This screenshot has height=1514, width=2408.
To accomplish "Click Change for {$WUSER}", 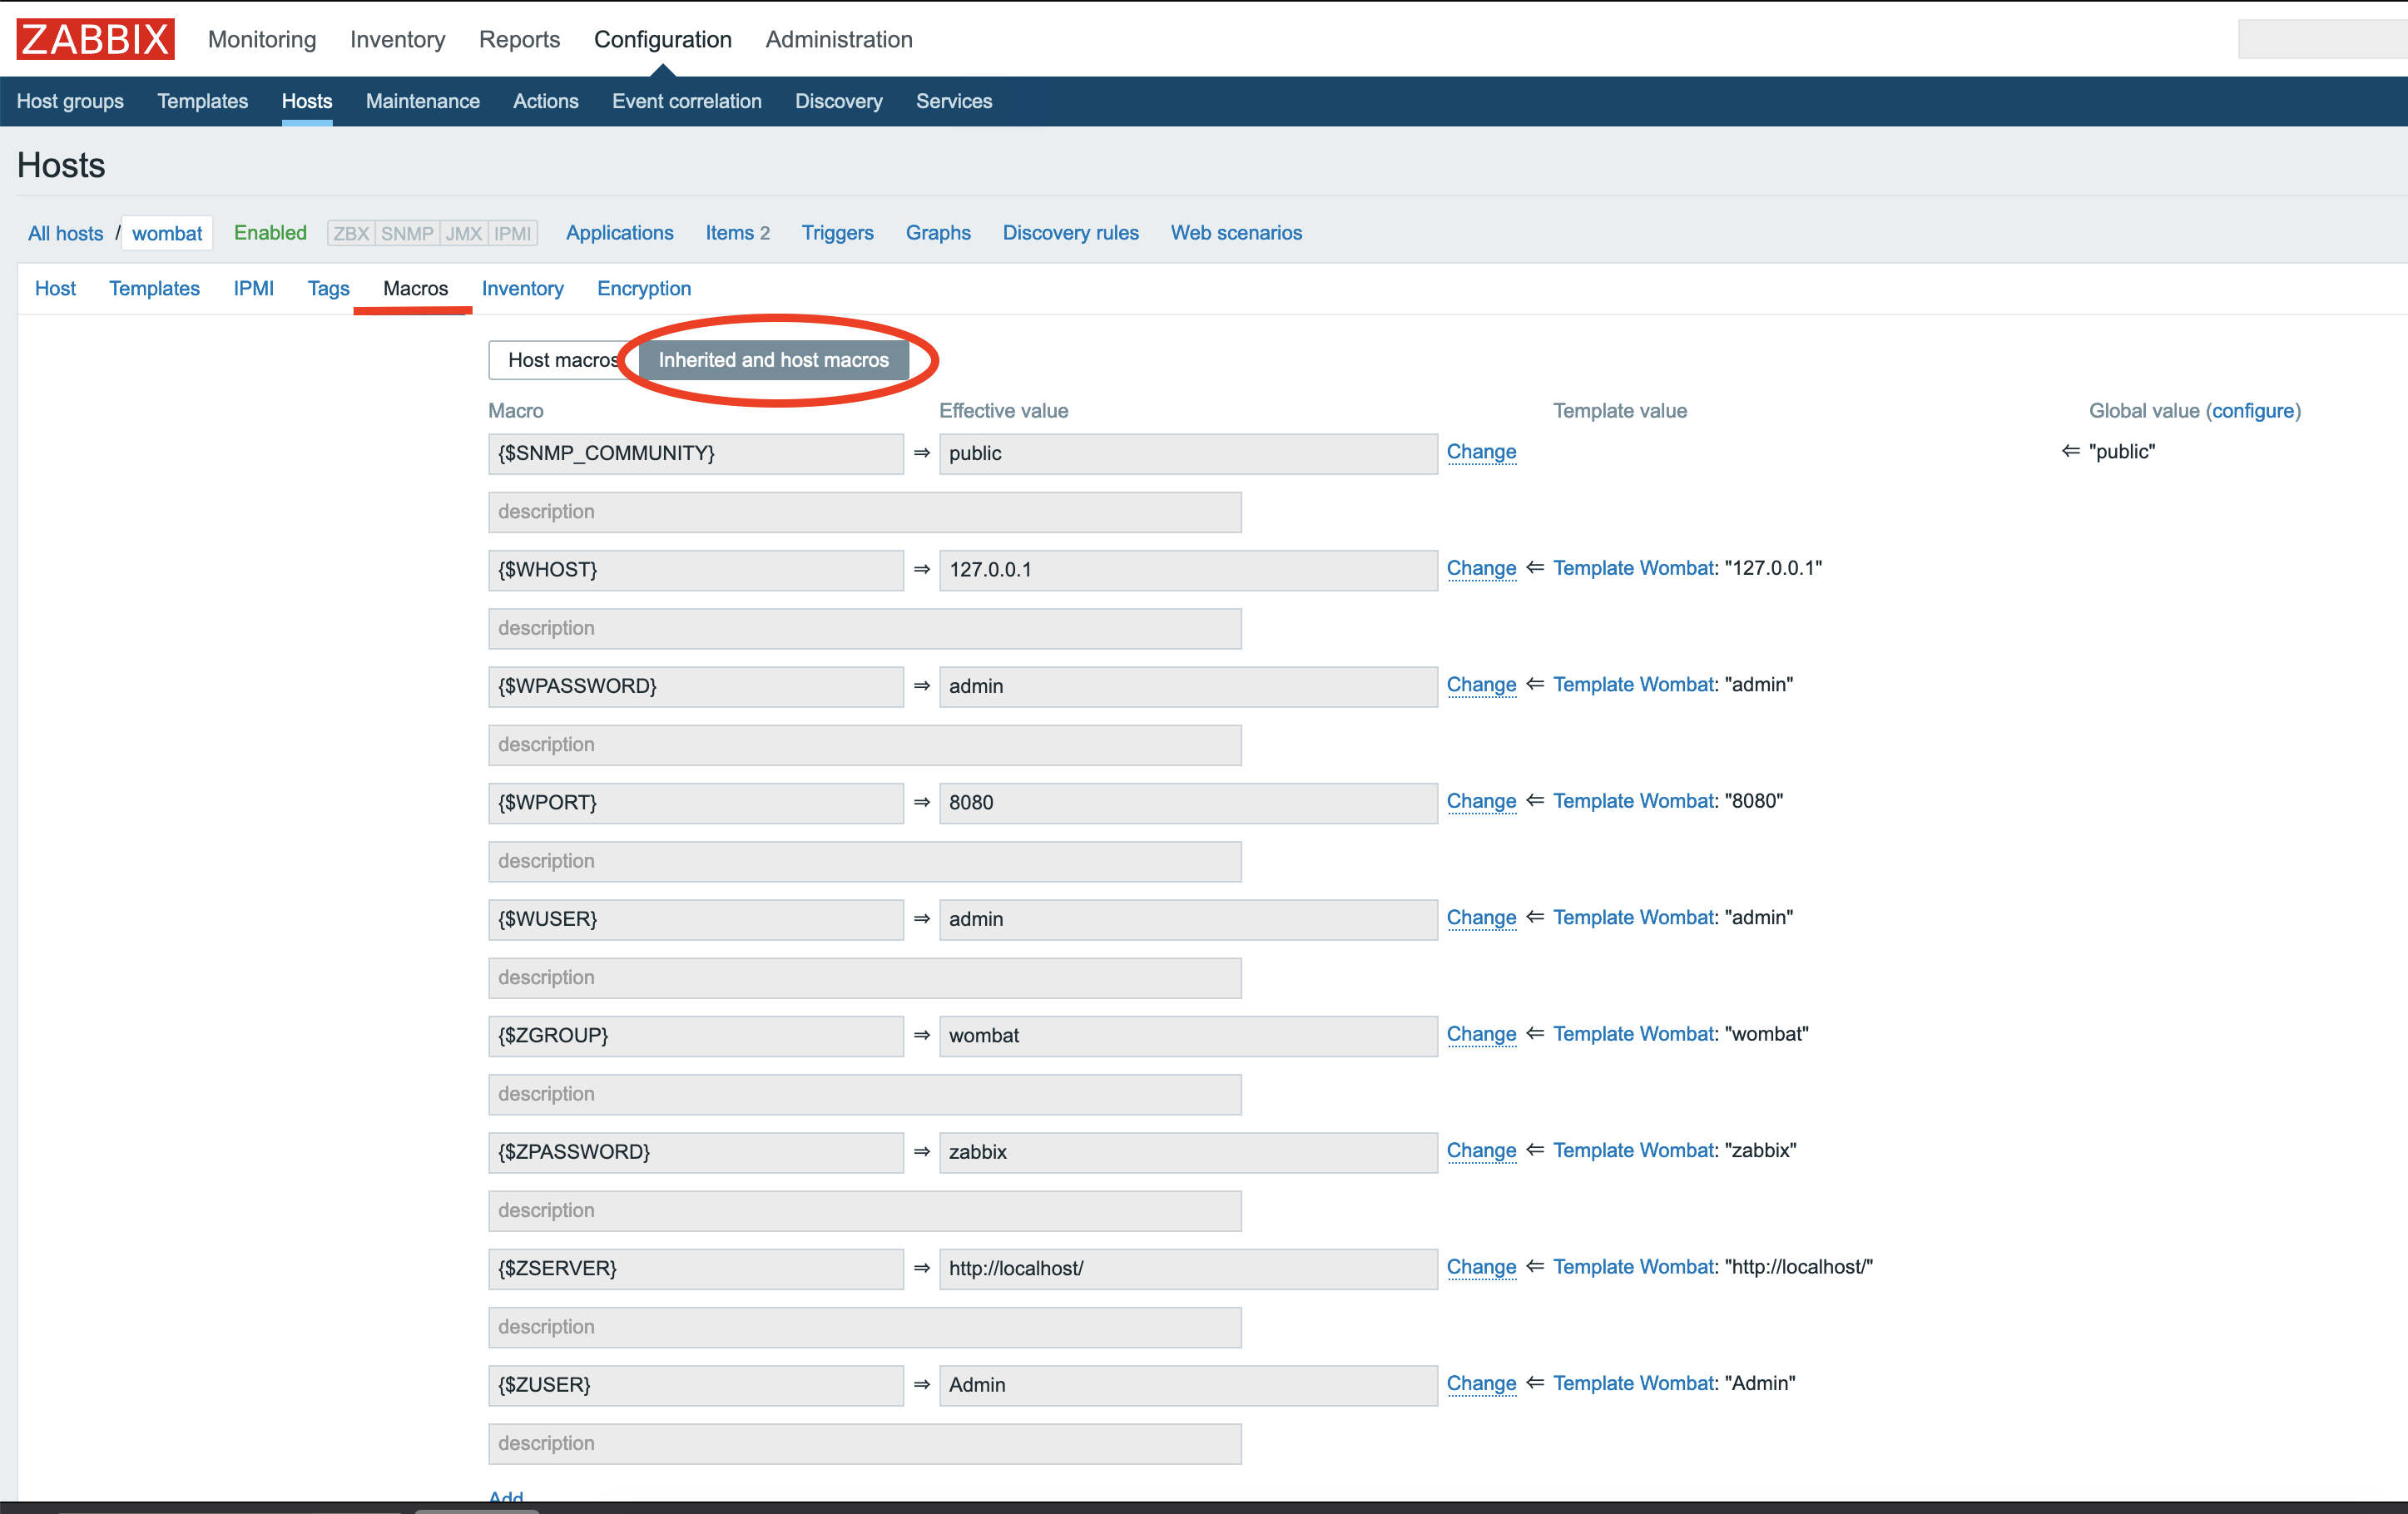I will [x=1482, y=918].
